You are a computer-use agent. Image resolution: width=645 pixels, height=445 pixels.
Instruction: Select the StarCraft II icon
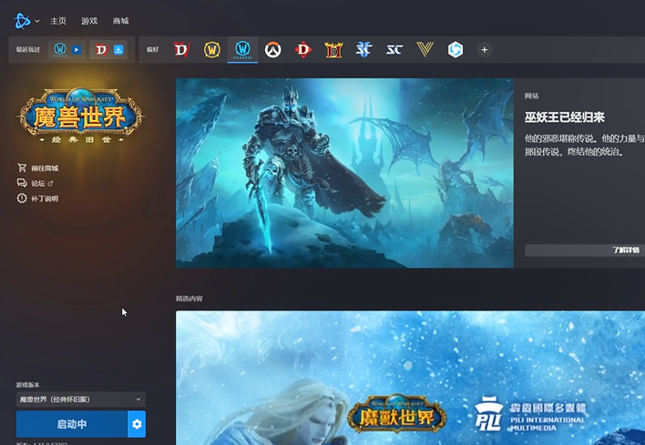(364, 50)
